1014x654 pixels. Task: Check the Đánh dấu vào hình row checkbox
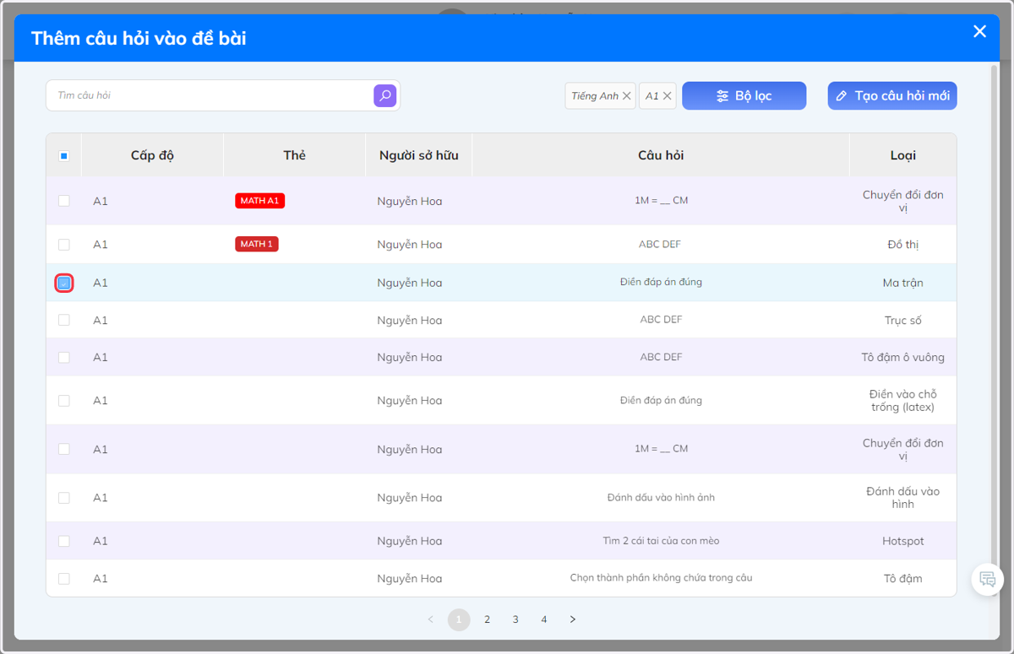pos(64,498)
